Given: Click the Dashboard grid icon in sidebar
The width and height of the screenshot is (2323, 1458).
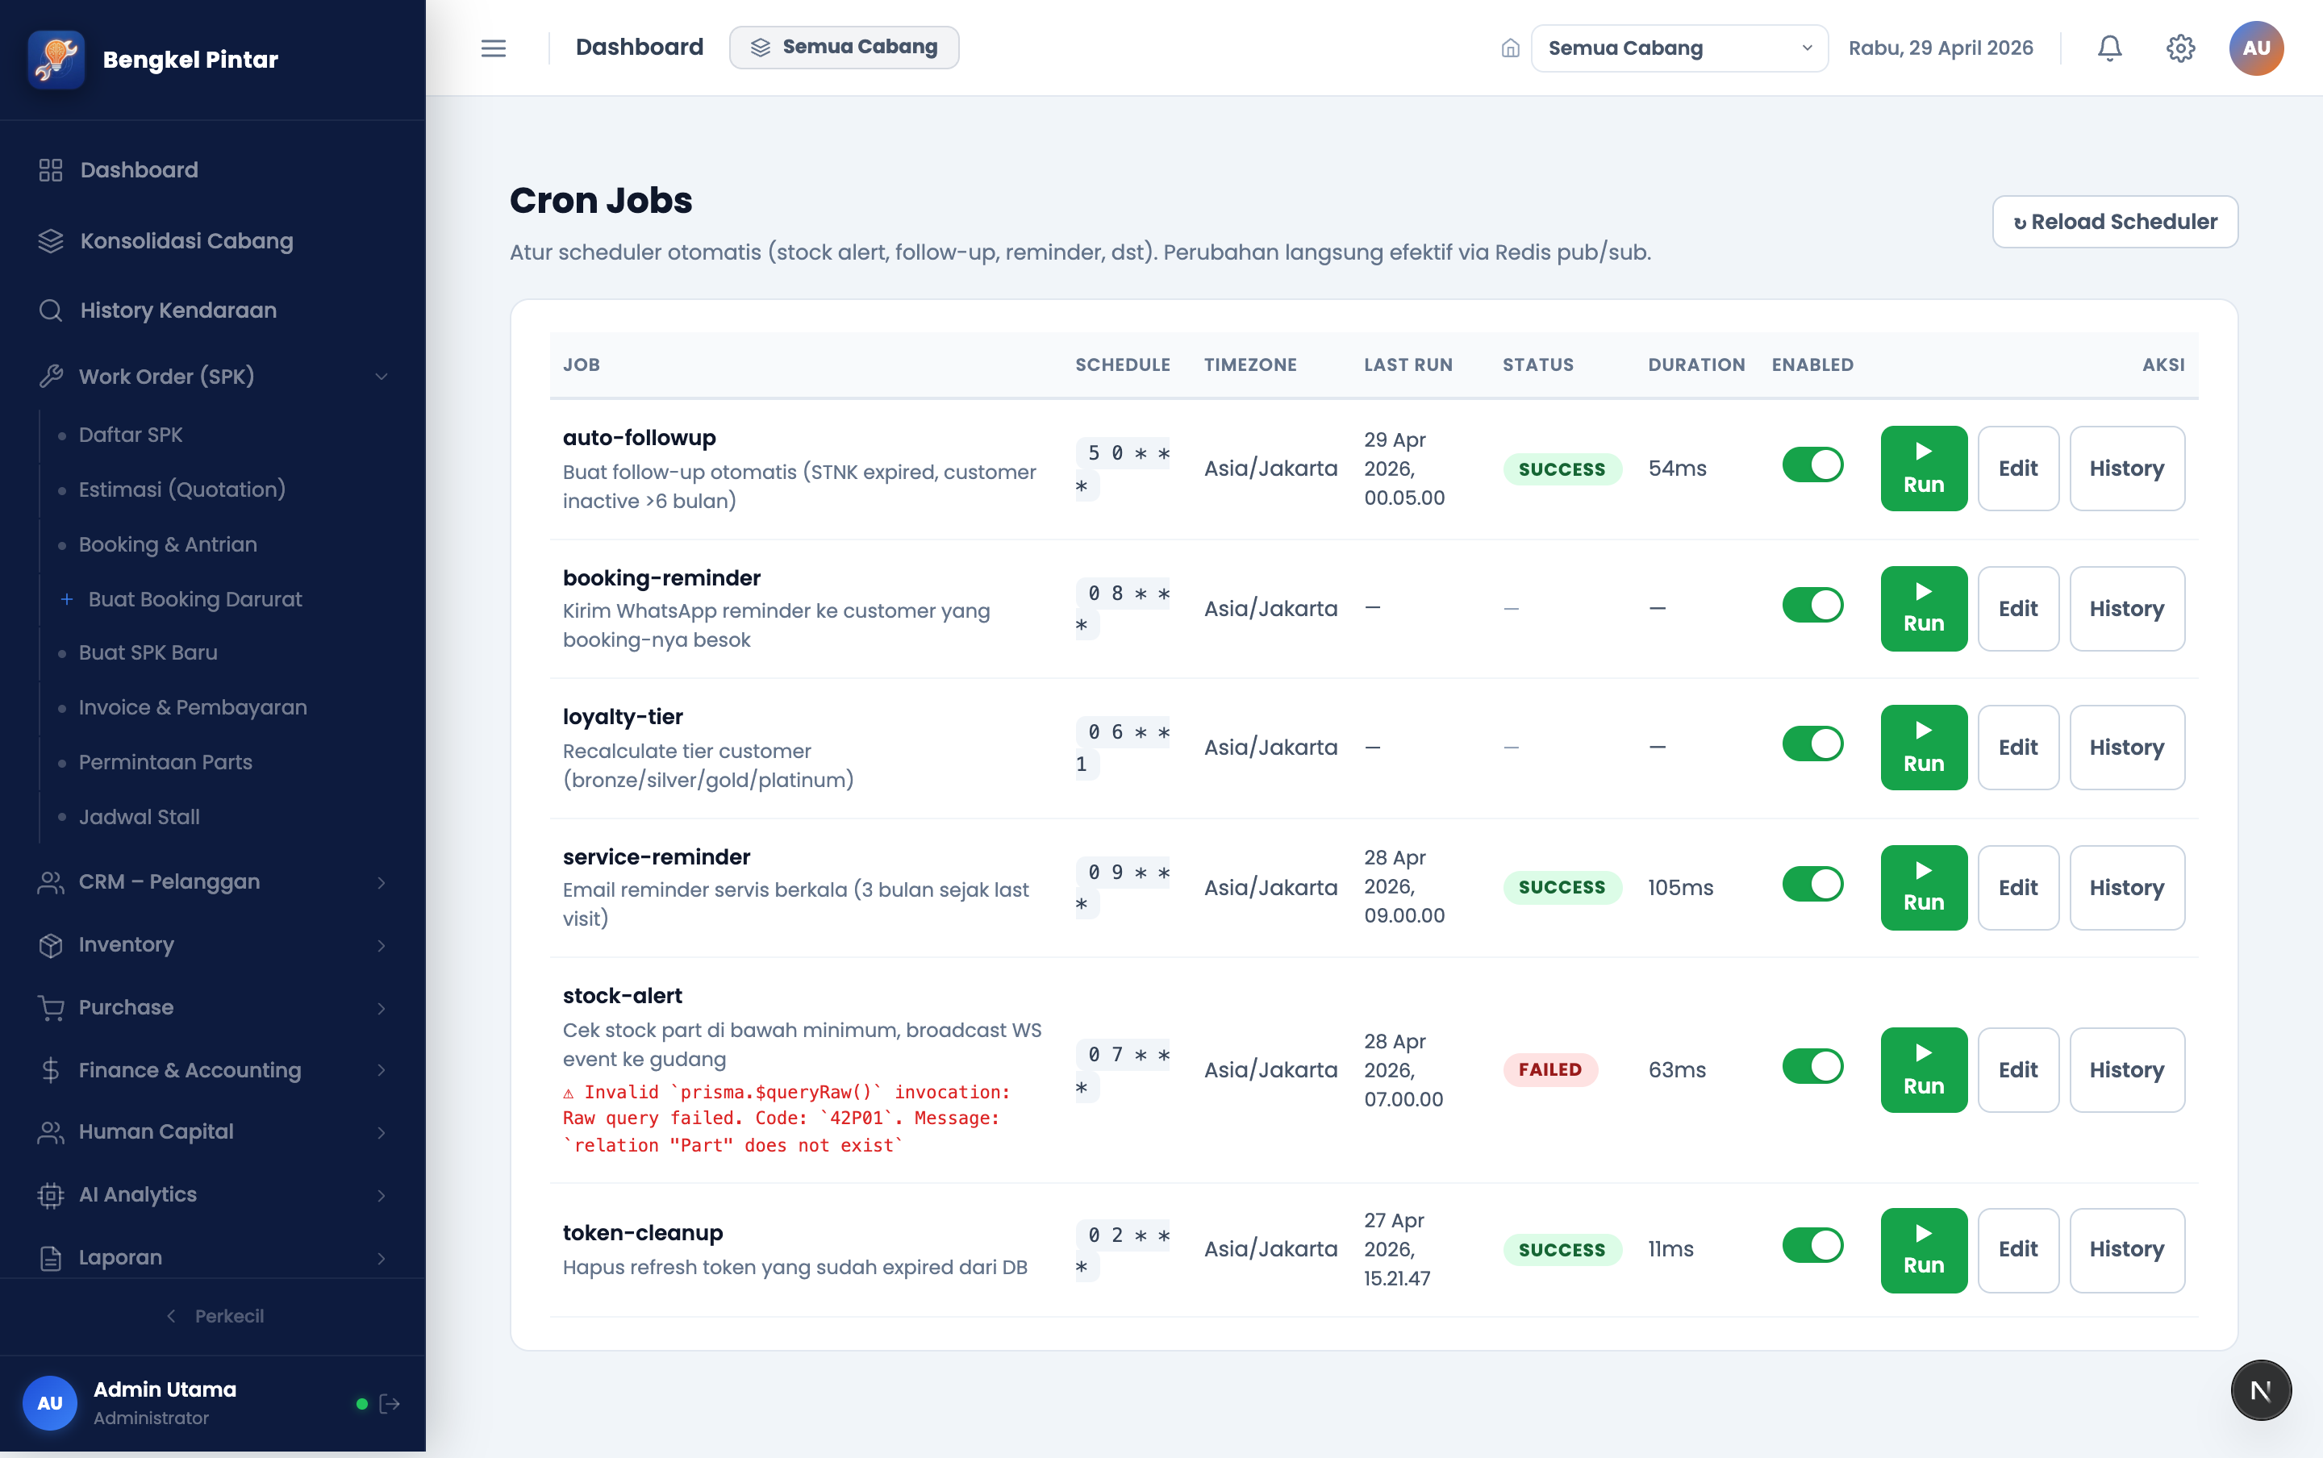Looking at the screenshot, I should (50, 171).
